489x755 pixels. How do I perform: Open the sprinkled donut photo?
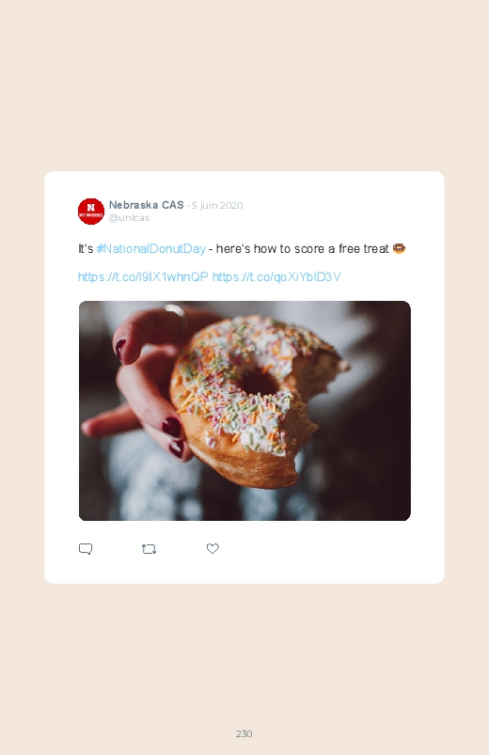244,411
